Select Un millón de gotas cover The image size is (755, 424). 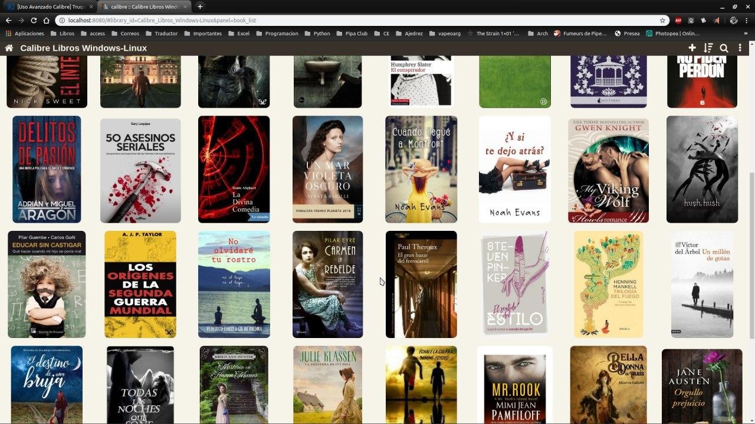pos(702,284)
